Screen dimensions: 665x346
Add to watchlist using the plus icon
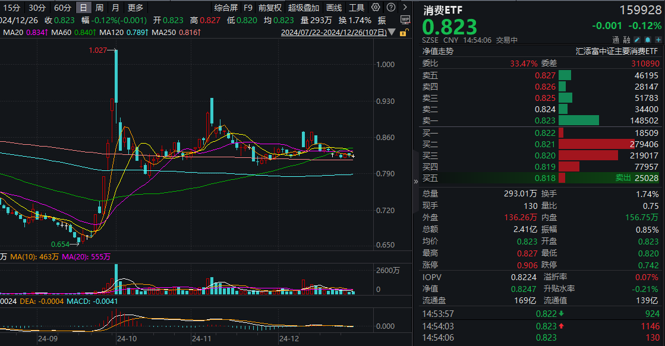click(x=657, y=39)
